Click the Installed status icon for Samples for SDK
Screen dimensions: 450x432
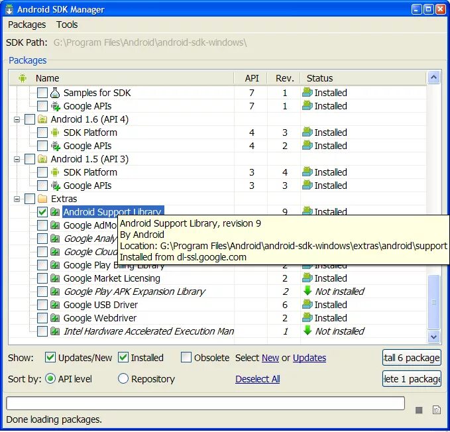pyautogui.click(x=307, y=92)
